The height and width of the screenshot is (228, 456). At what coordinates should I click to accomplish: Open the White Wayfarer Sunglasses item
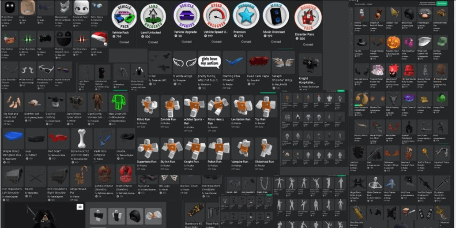(x=45, y=69)
